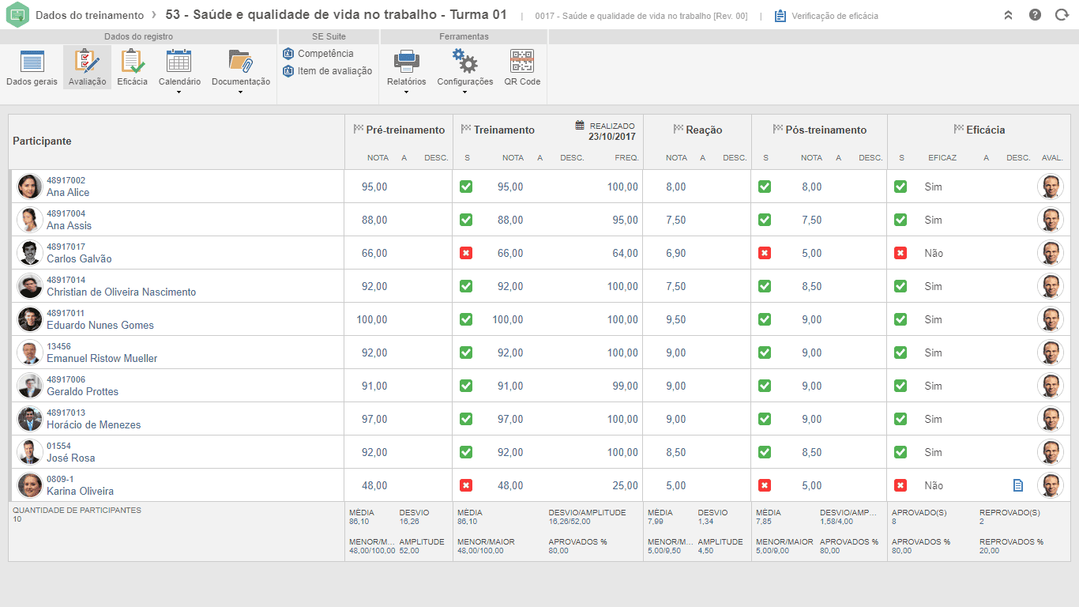Click the FREQ. column subheader
Screen dimensions: 1079x607
tap(626, 158)
